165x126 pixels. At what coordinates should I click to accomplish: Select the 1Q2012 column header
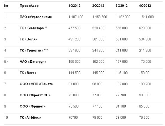coord(74,6)
